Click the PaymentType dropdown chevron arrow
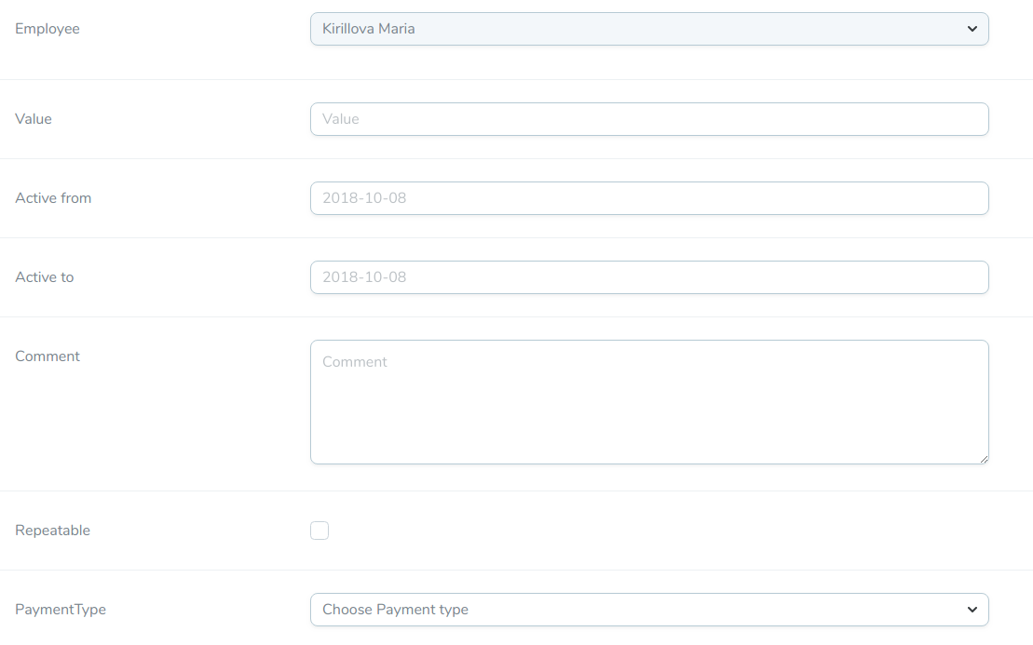Screen dimensions: 1033x645 click(972, 610)
